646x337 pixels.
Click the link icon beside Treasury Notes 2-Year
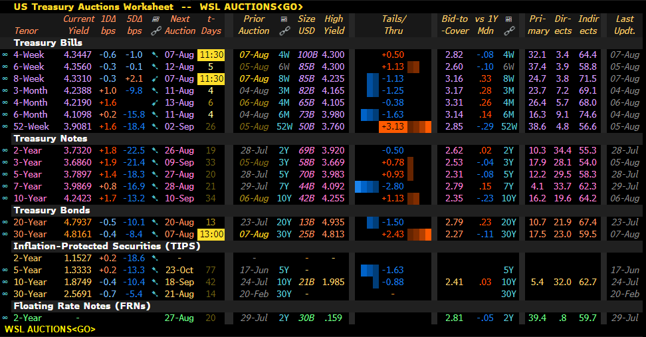pos(5,150)
